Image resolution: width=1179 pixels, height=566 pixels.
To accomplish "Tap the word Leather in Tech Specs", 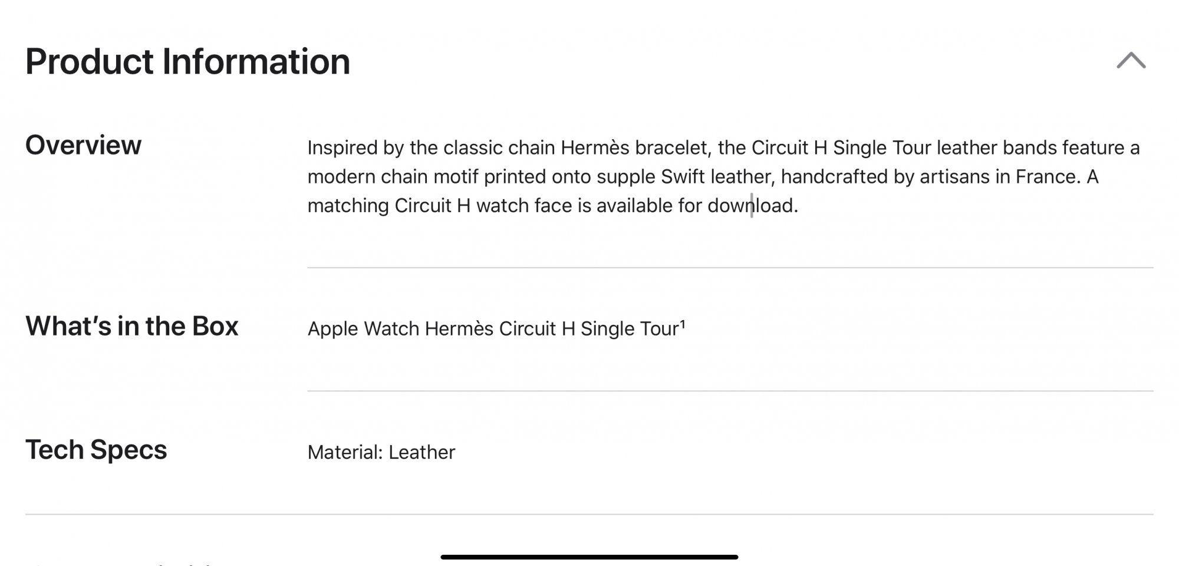I will 421,452.
